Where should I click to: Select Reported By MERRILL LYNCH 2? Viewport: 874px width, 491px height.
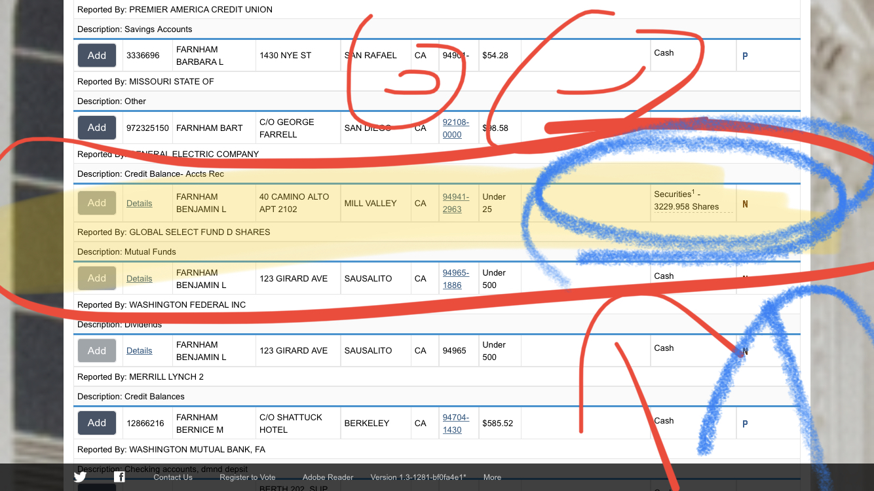click(x=140, y=377)
